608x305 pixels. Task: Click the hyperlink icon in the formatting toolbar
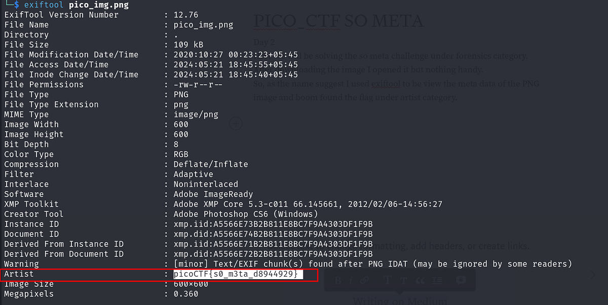365,280
